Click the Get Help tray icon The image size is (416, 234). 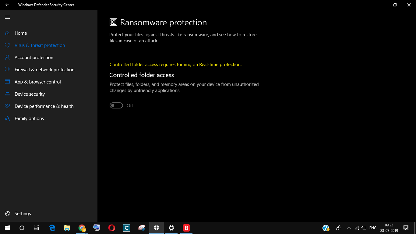(x=326, y=228)
